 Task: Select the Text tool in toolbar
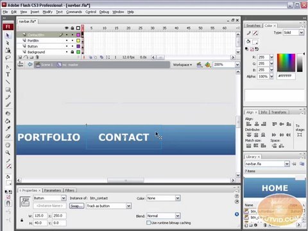8,74
